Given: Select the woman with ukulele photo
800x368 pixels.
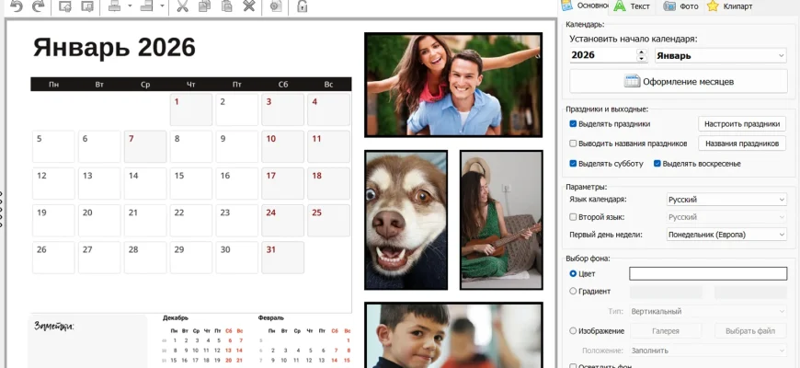Looking at the screenshot, I should coord(501,220).
